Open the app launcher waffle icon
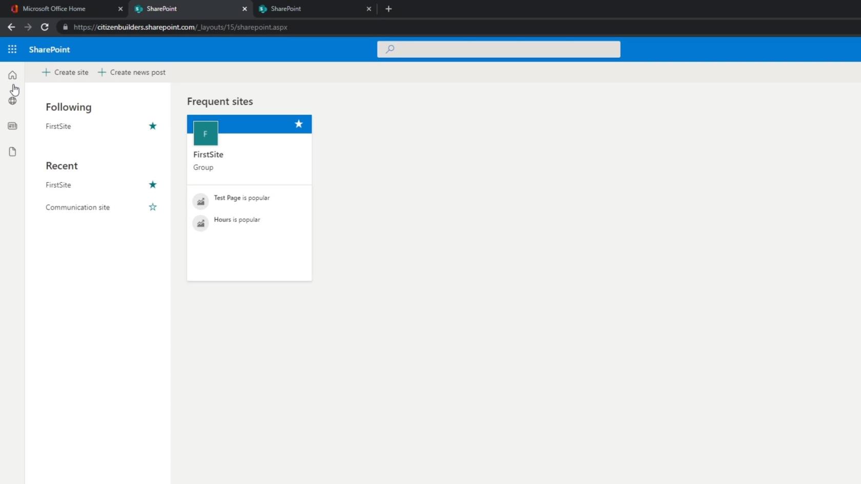This screenshot has width=861, height=484. click(x=12, y=49)
